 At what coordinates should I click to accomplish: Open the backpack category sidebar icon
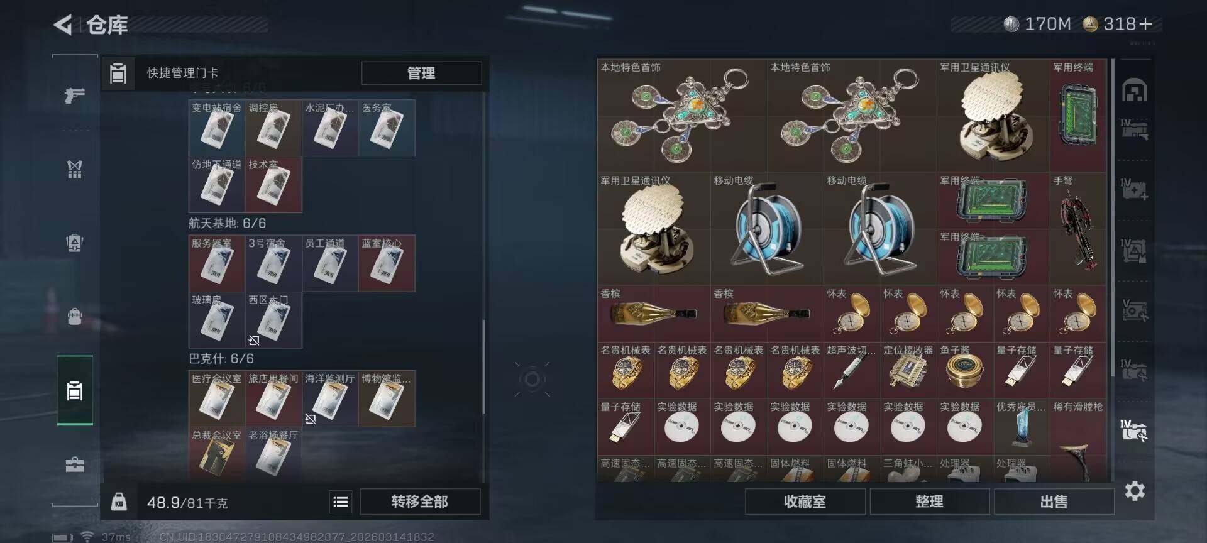pyautogui.click(x=75, y=315)
